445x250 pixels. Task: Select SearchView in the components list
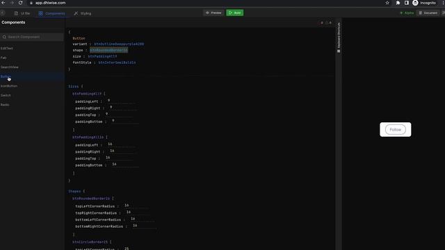point(9,67)
